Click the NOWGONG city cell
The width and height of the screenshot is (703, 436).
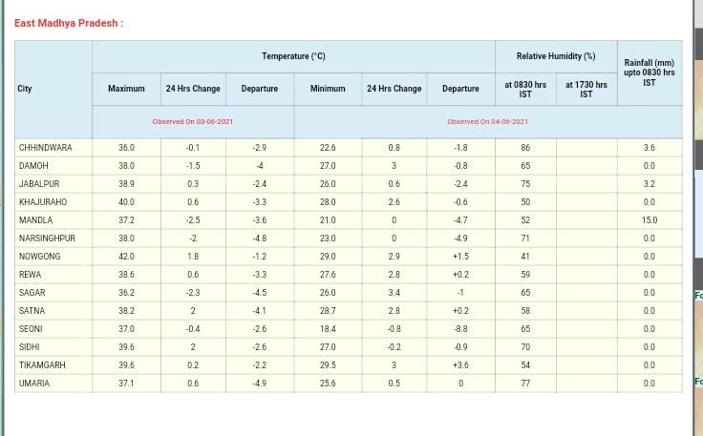pos(39,257)
